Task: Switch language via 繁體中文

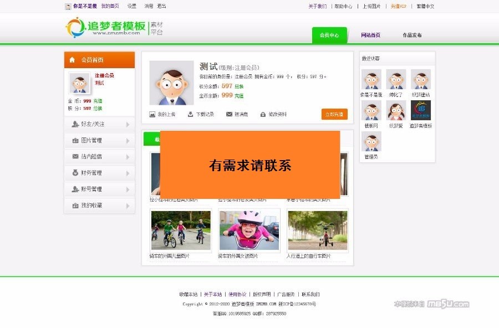Action: (425, 6)
